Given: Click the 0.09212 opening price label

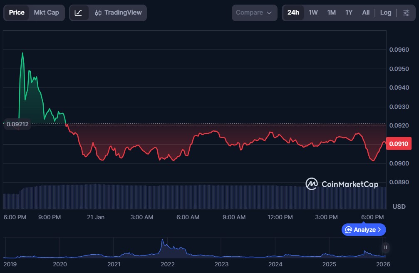Looking at the screenshot, I should point(17,124).
